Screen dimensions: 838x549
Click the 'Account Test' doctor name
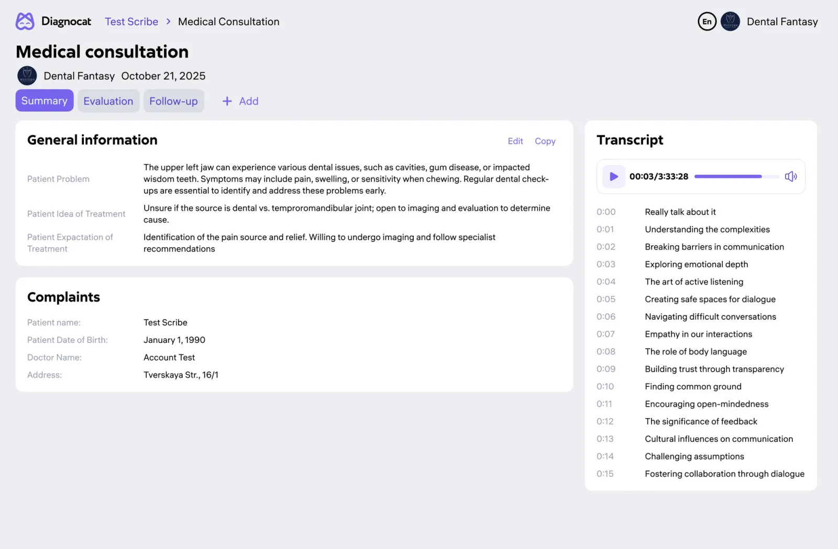point(169,357)
